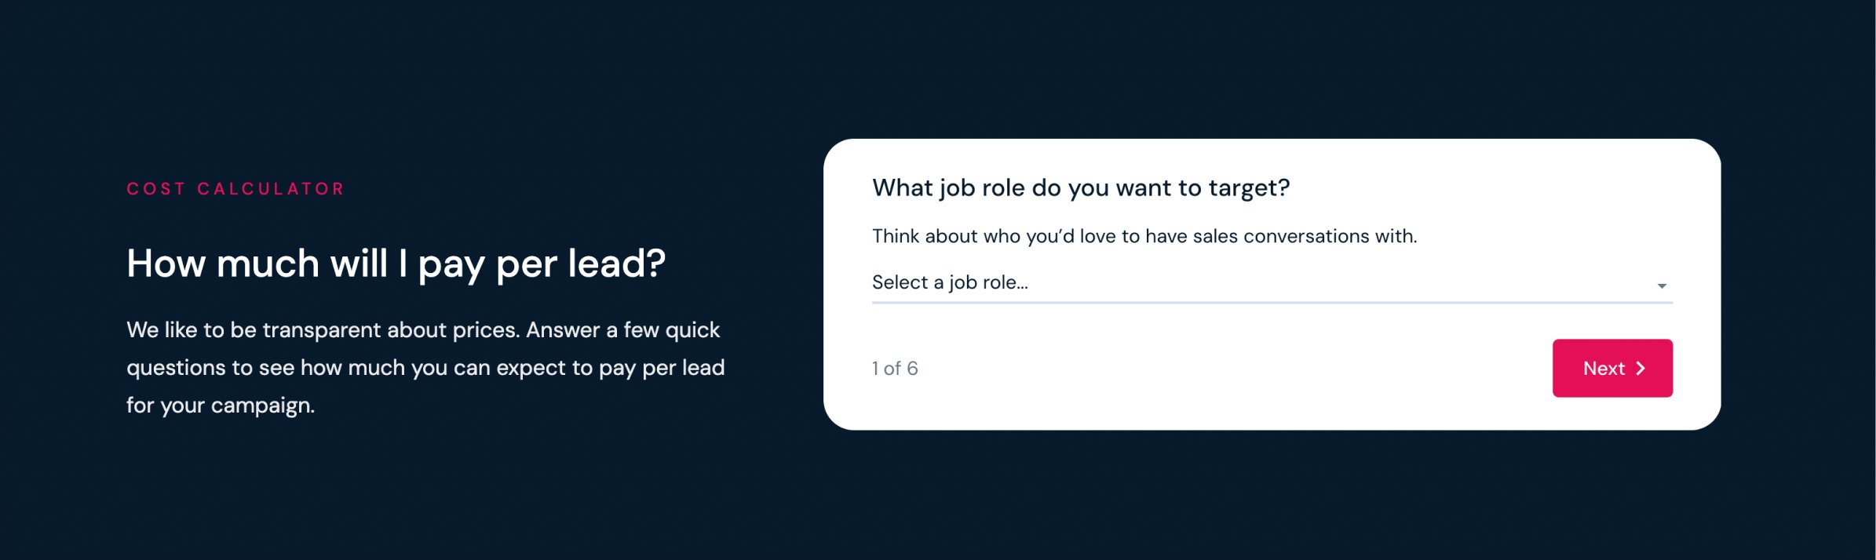
Task: Click the chevron arrow inside Next
Action: coord(1641,369)
